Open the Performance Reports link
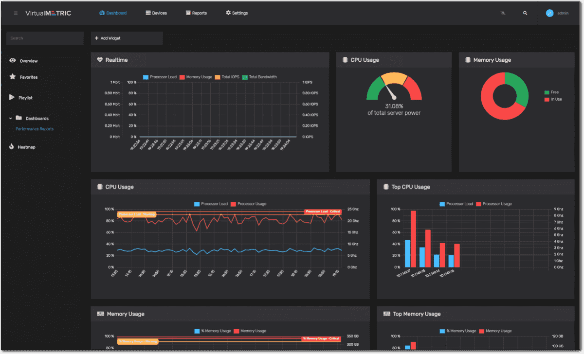 coord(34,129)
